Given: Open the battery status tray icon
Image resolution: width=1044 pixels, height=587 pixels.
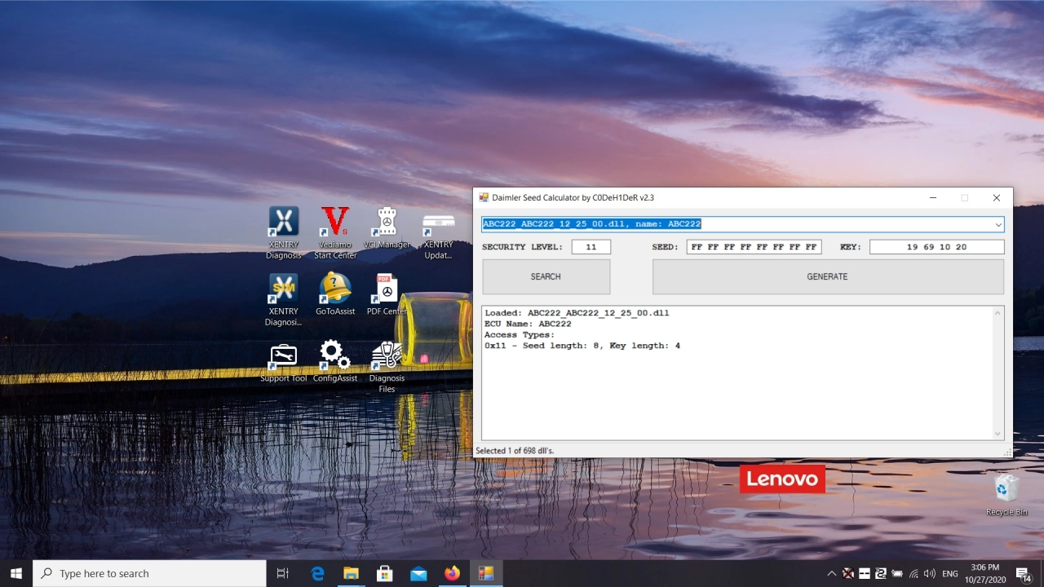Looking at the screenshot, I should 897,574.
